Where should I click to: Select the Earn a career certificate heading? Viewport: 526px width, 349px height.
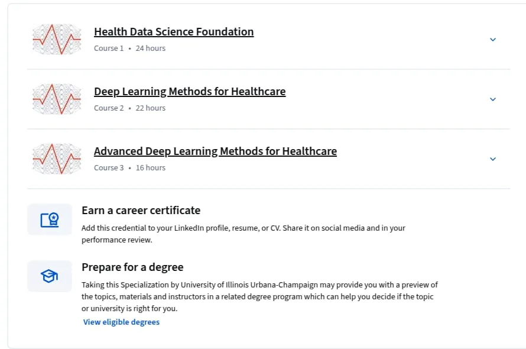pos(141,210)
